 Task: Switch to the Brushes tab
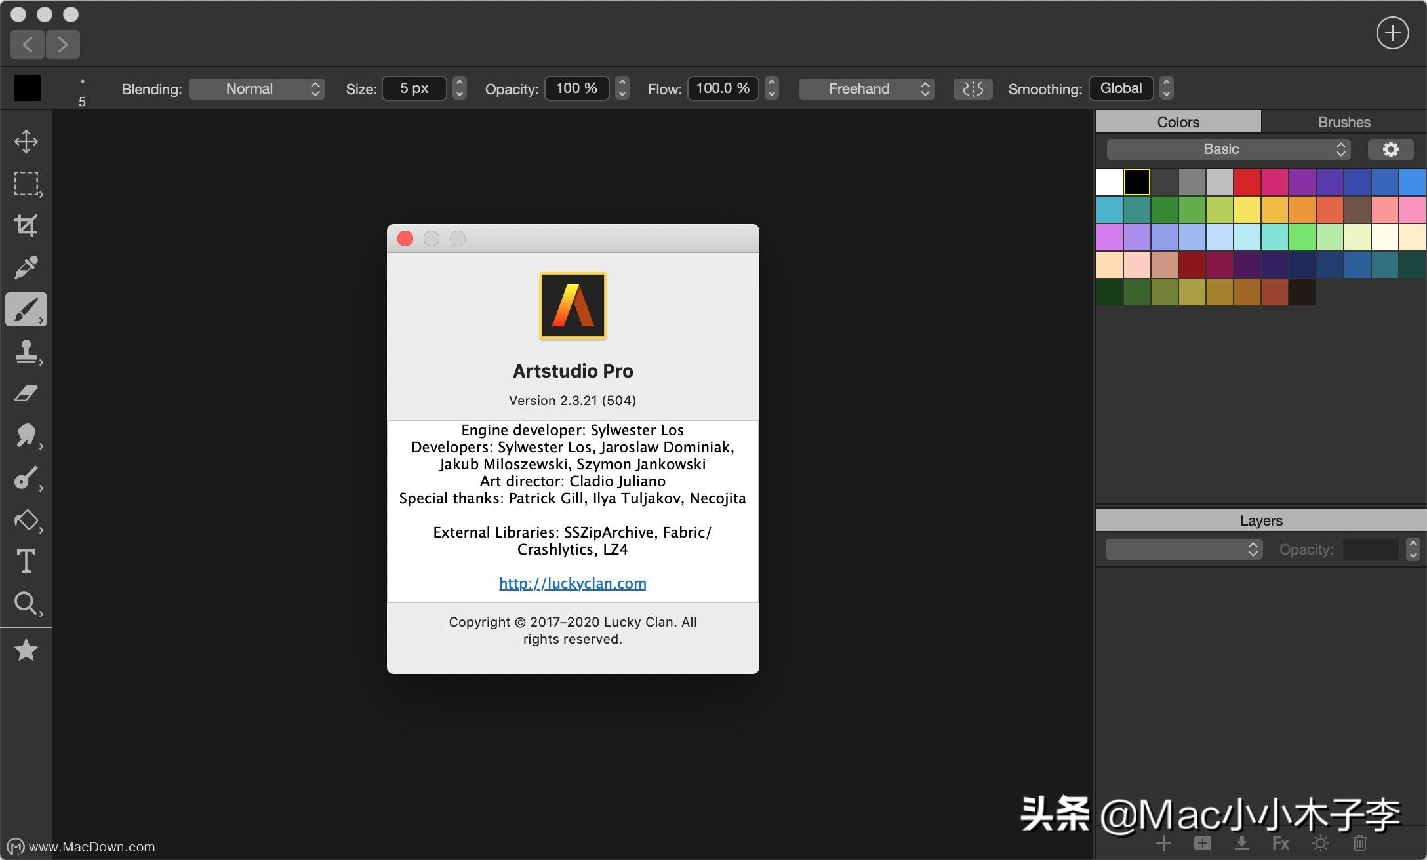1344,122
